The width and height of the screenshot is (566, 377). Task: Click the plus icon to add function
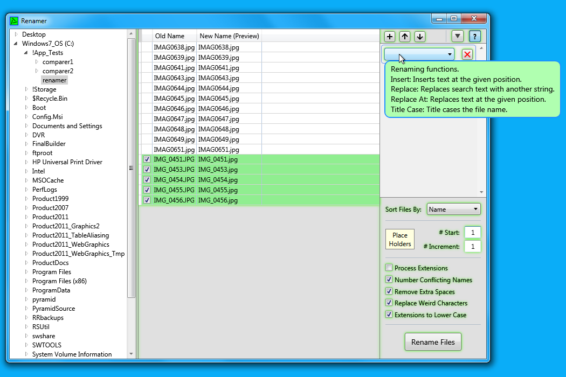(390, 37)
